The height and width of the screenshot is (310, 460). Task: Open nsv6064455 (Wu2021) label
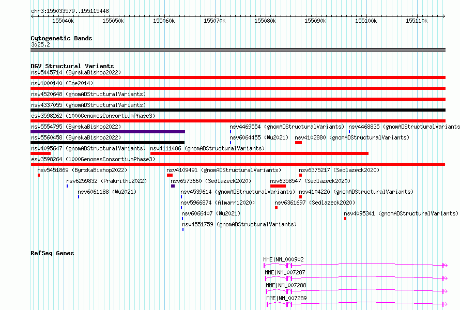pyautogui.click(x=259, y=137)
